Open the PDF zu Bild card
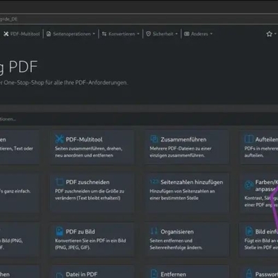The width and height of the screenshot is (278, 278). coord(92,239)
